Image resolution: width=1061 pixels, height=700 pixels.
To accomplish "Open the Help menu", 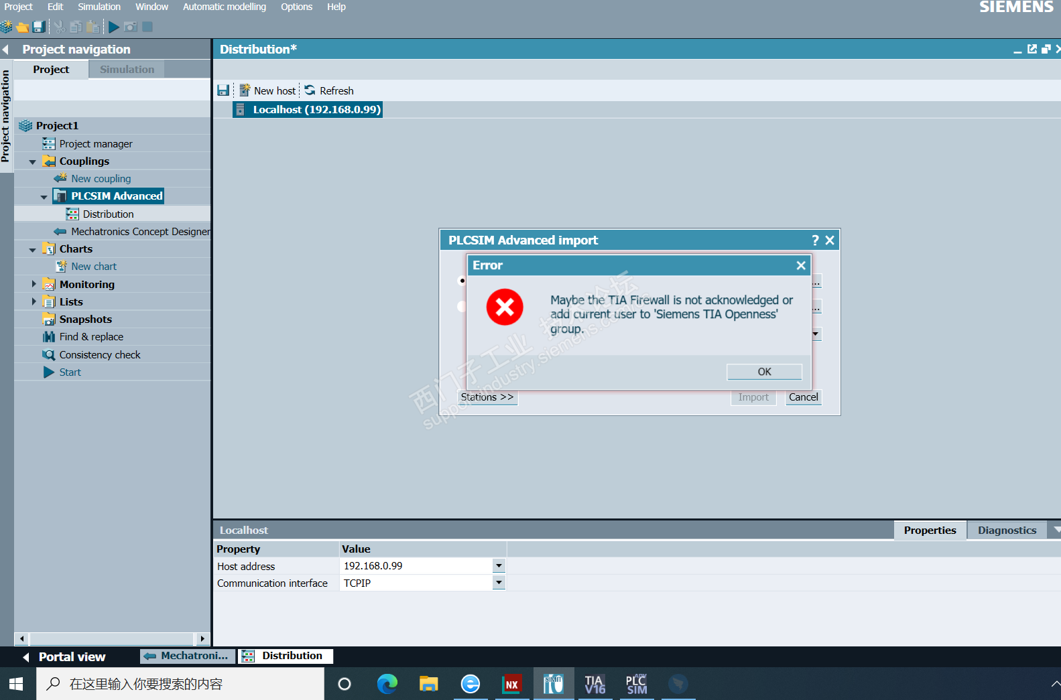I will tap(336, 7).
